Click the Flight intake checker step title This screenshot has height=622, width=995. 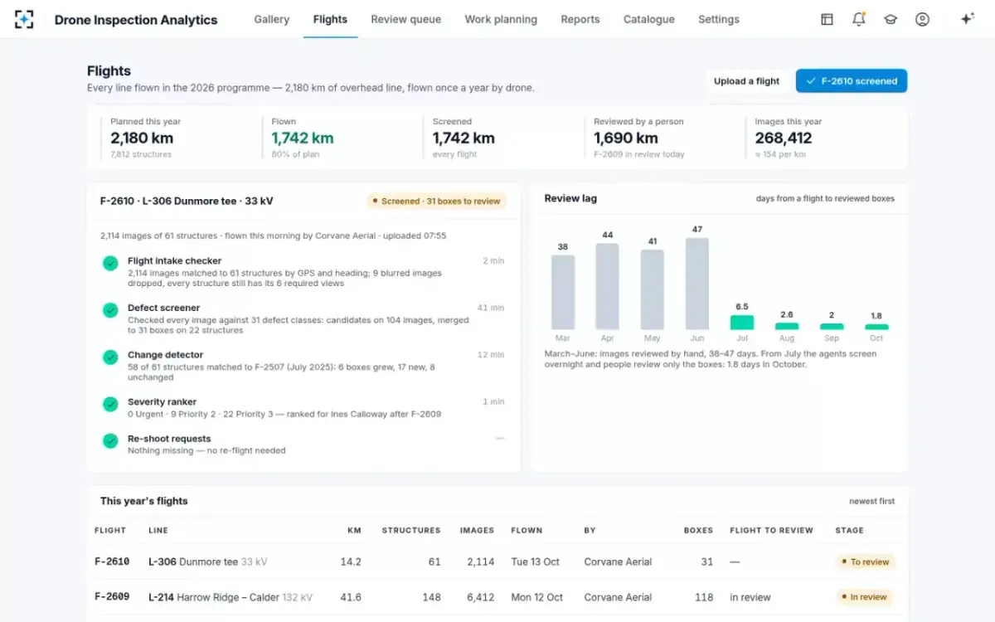coord(174,260)
